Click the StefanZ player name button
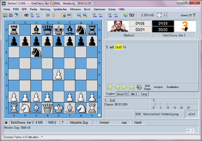The height and width of the screenshot is (141, 202). pyautogui.click(x=129, y=35)
